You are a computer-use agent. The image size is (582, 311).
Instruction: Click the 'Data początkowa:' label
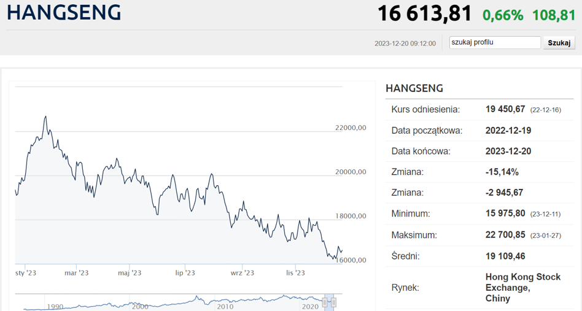click(427, 131)
